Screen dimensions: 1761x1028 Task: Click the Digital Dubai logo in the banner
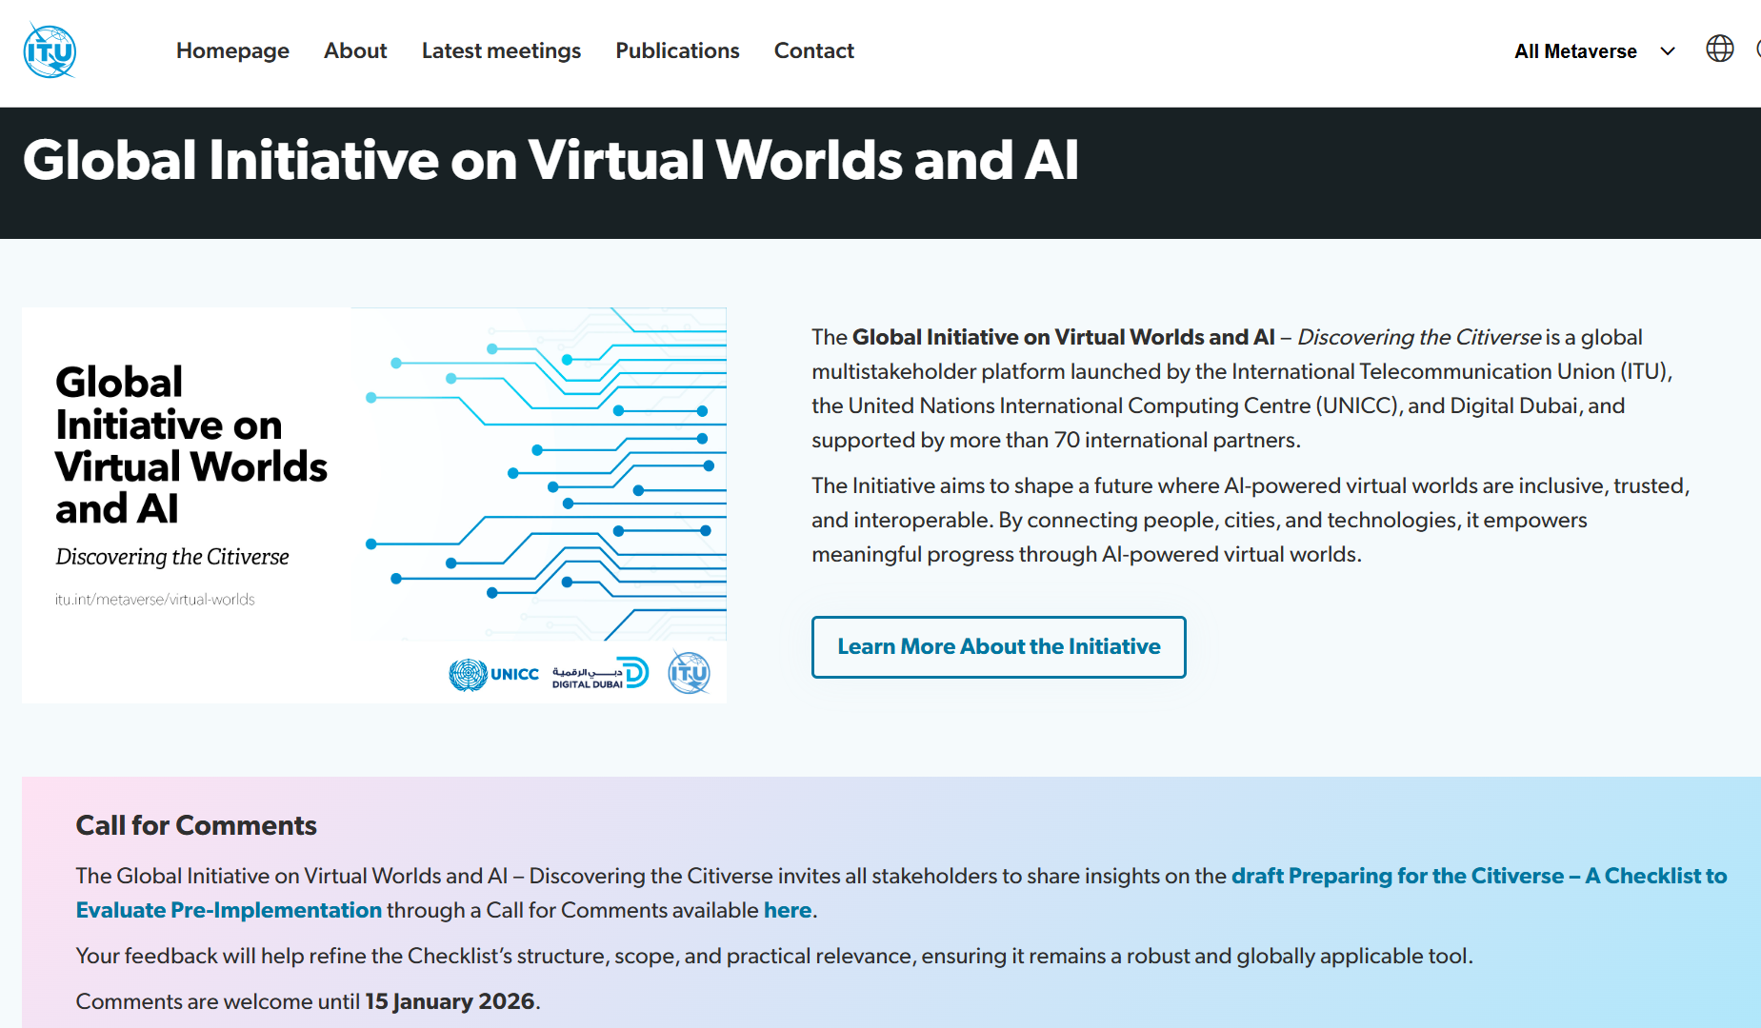pyautogui.click(x=599, y=674)
